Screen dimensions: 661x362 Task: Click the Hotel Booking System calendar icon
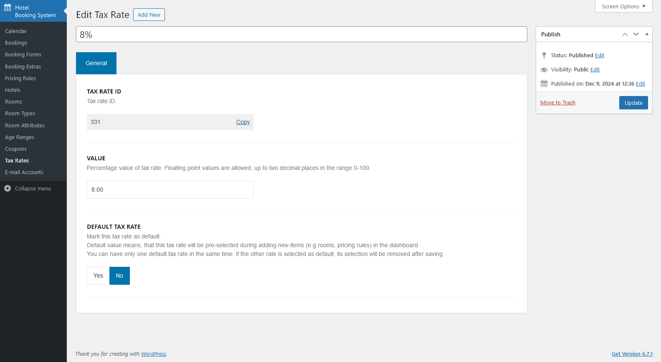pyautogui.click(x=8, y=7)
